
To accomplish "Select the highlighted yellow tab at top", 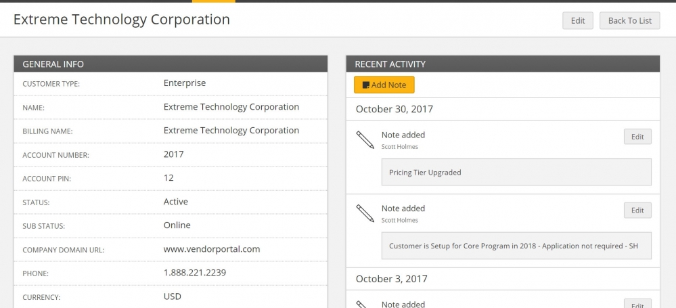I will tap(214, 1).
